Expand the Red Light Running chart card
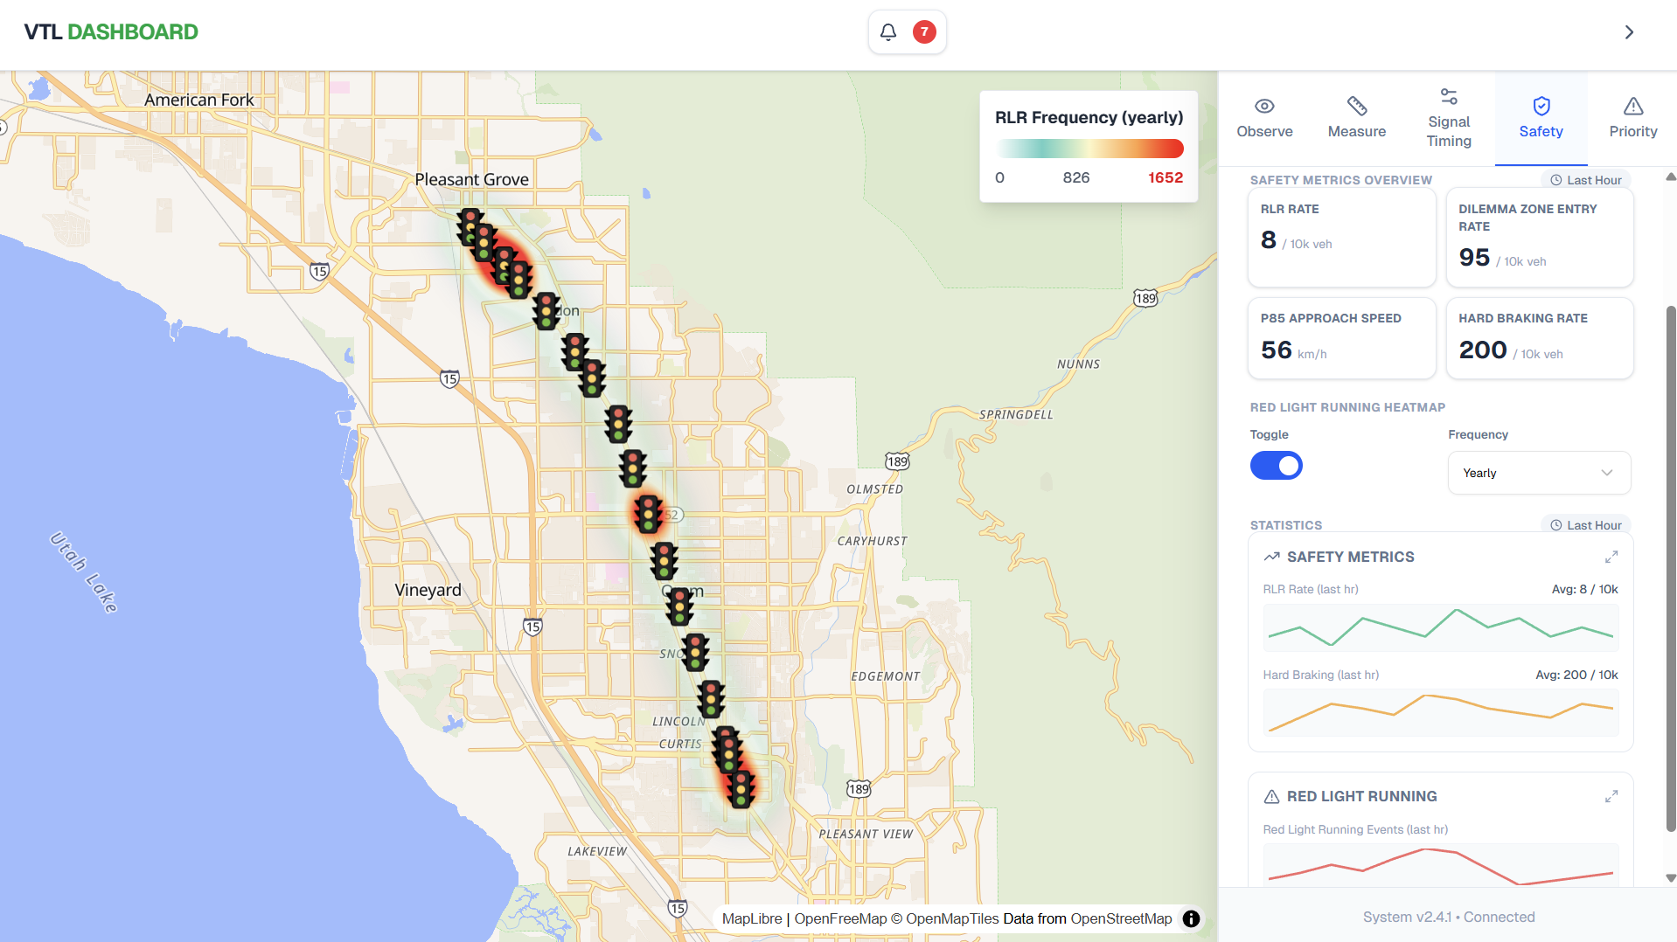The height and width of the screenshot is (942, 1677). 1611,796
